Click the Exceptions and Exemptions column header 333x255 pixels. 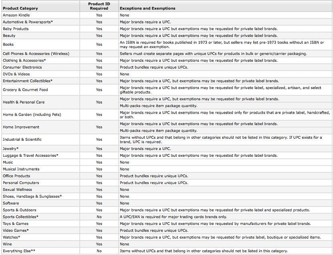click(147, 8)
